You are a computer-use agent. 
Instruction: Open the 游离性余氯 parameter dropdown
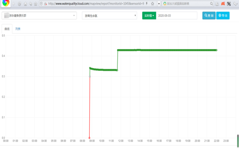point(110,15)
